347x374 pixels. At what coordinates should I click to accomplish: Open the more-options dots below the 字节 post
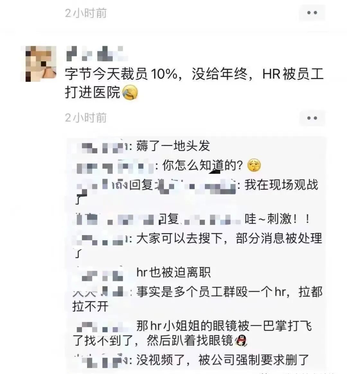click(x=312, y=118)
